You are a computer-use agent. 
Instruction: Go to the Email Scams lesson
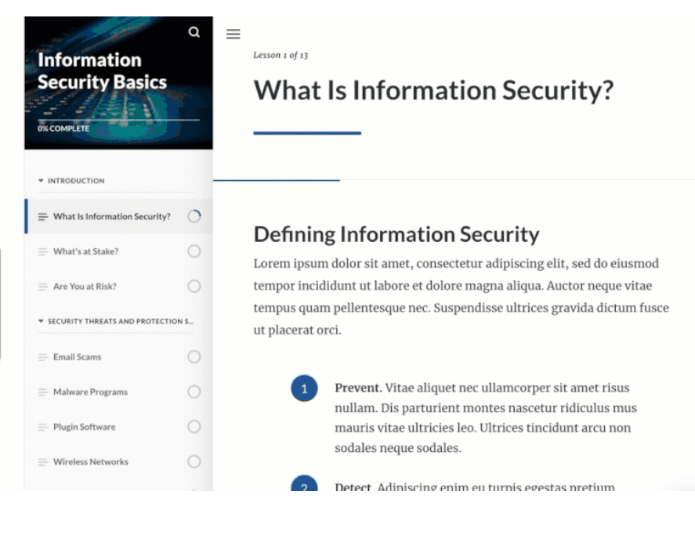(119, 356)
